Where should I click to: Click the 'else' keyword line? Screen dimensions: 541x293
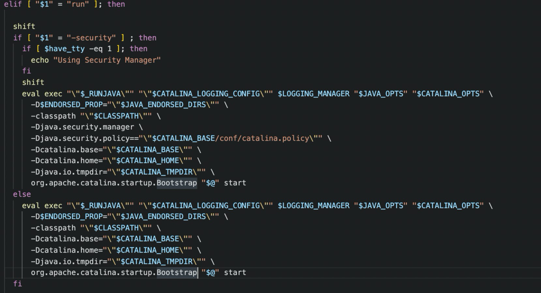click(22, 194)
